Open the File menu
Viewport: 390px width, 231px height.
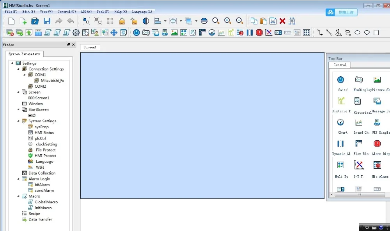(11, 12)
